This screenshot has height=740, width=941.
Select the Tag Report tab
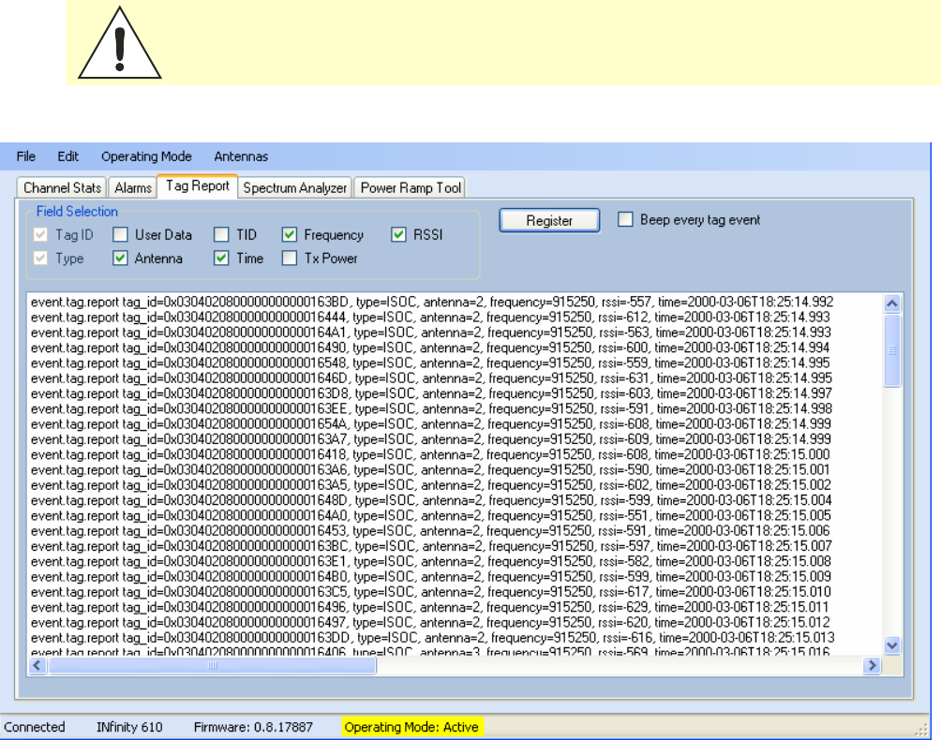198,185
